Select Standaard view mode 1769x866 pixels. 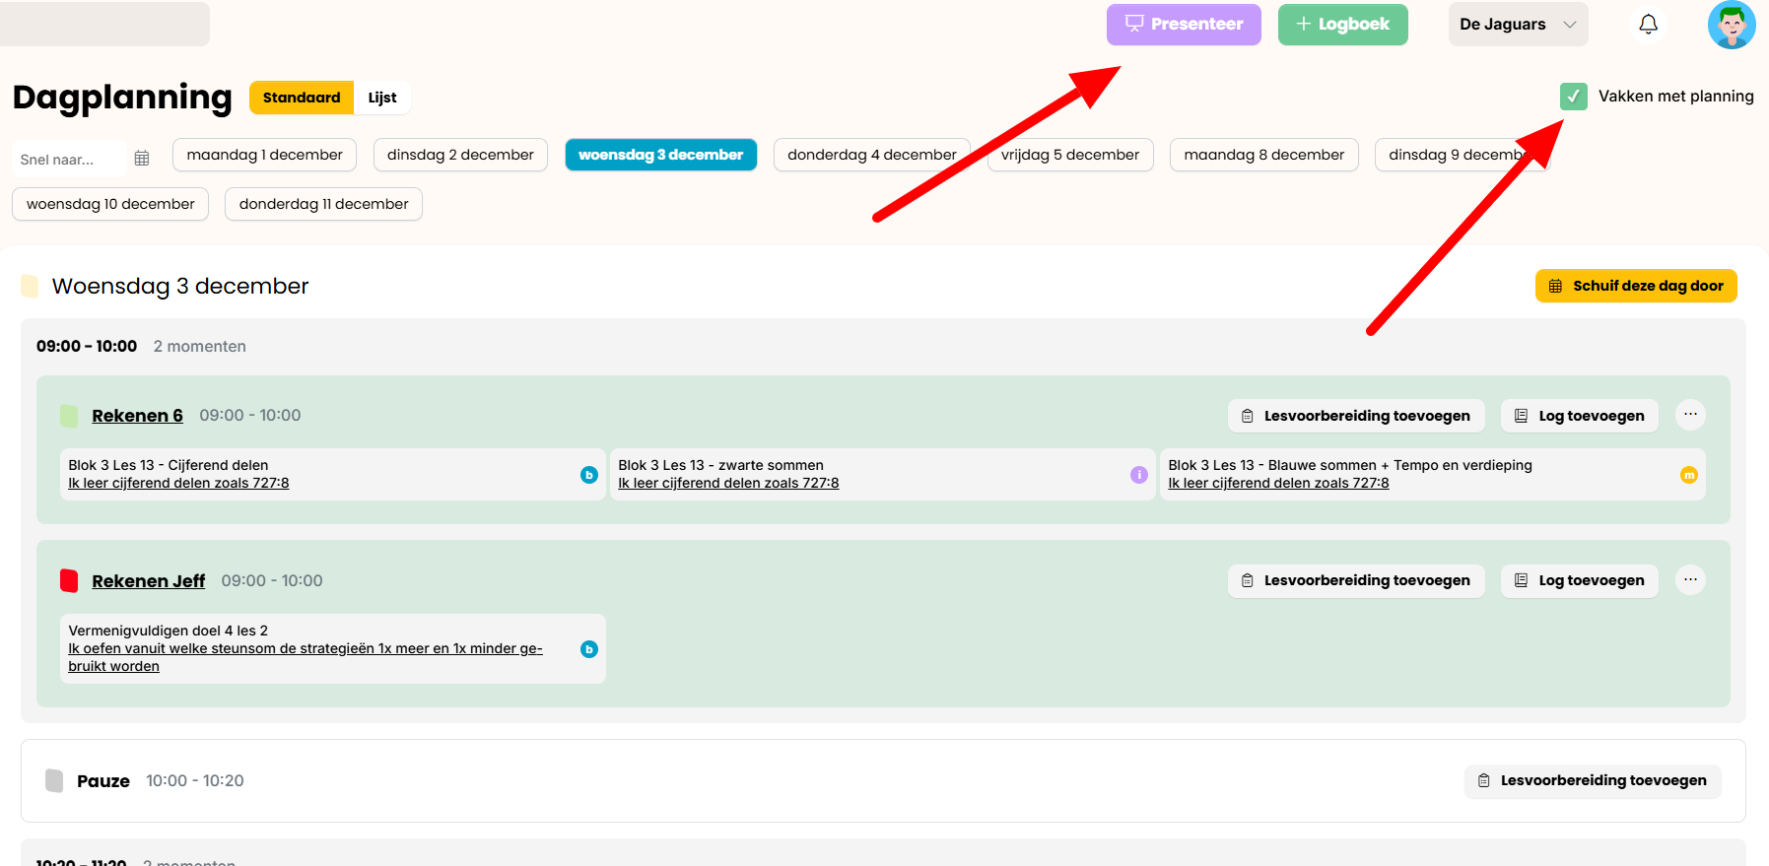tap(302, 98)
